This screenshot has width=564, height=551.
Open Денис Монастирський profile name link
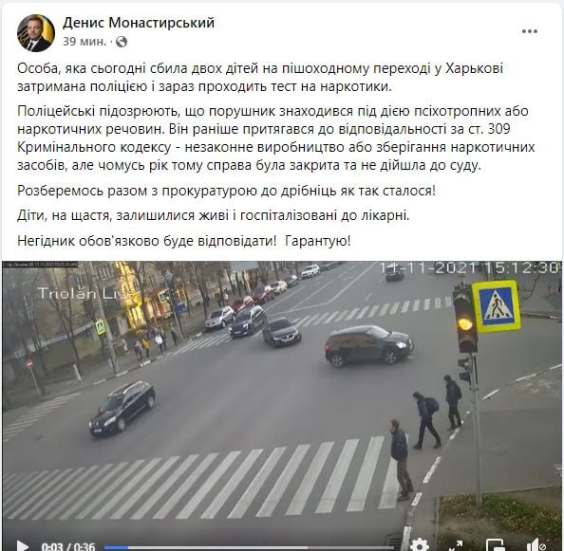click(x=139, y=23)
